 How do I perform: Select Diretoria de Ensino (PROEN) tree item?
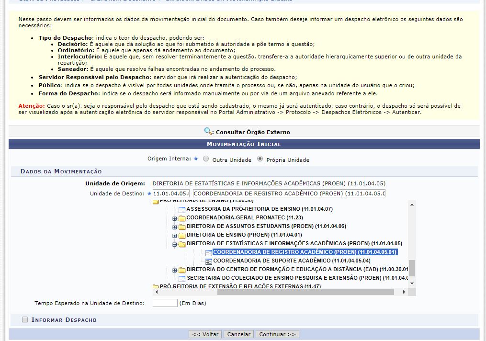point(244,235)
